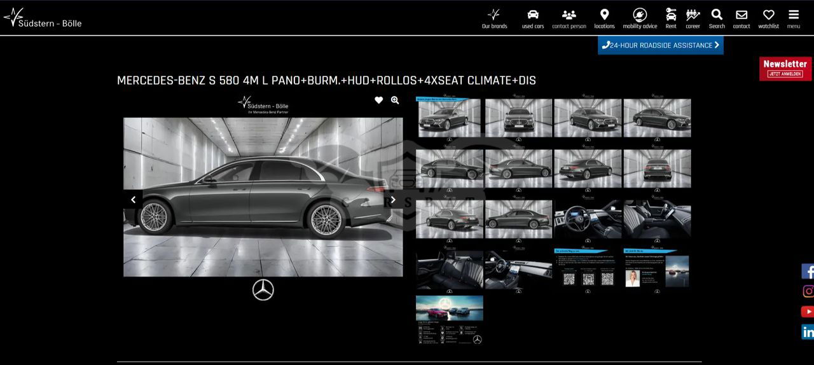
Task: Select first thumbnail in third row
Action: coord(450,219)
